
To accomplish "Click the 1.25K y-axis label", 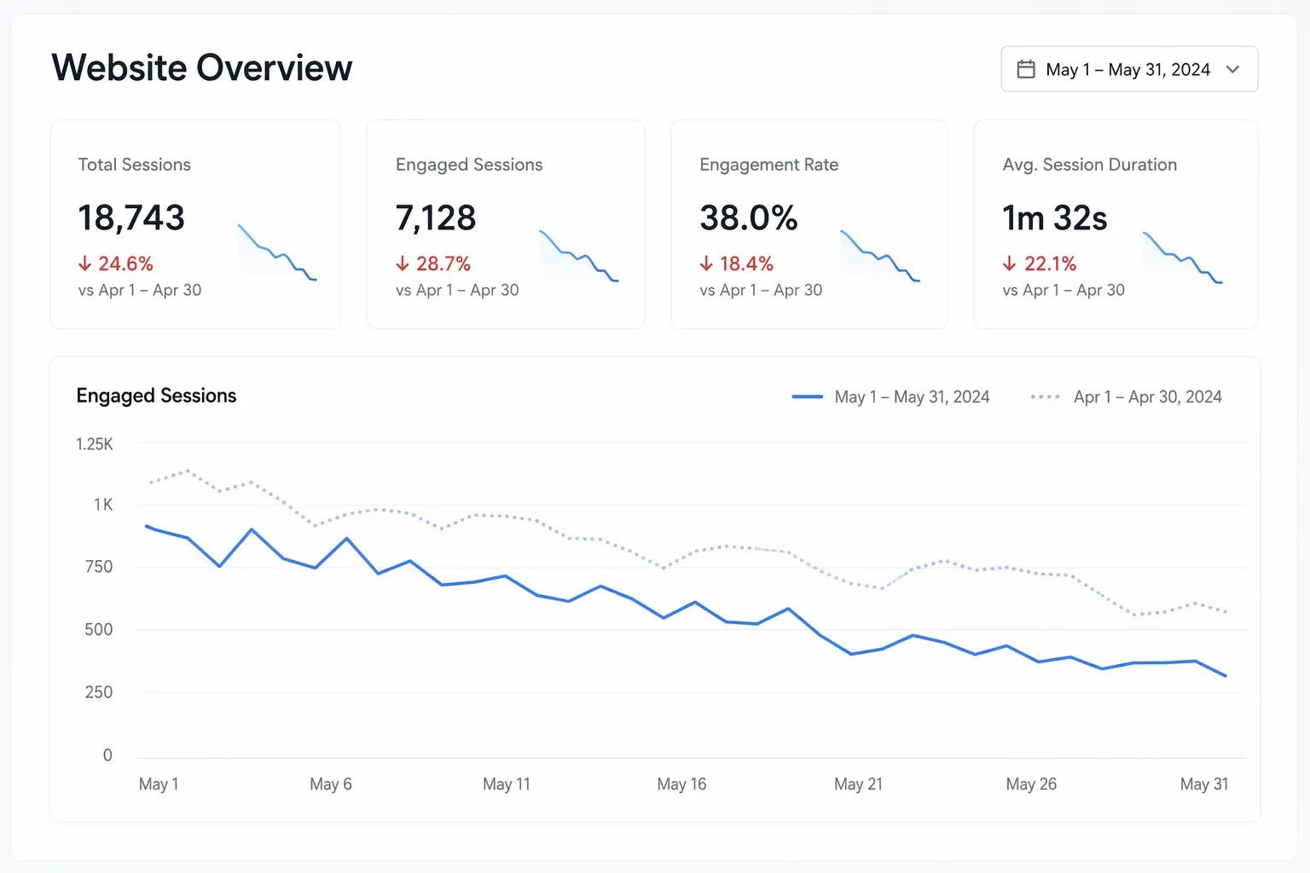I will pos(95,444).
